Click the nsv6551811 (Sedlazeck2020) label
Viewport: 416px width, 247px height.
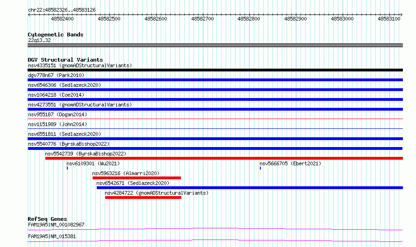click(x=65, y=134)
